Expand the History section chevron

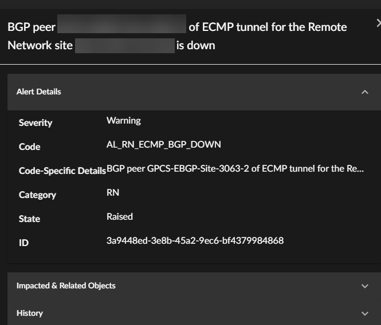coord(365,314)
